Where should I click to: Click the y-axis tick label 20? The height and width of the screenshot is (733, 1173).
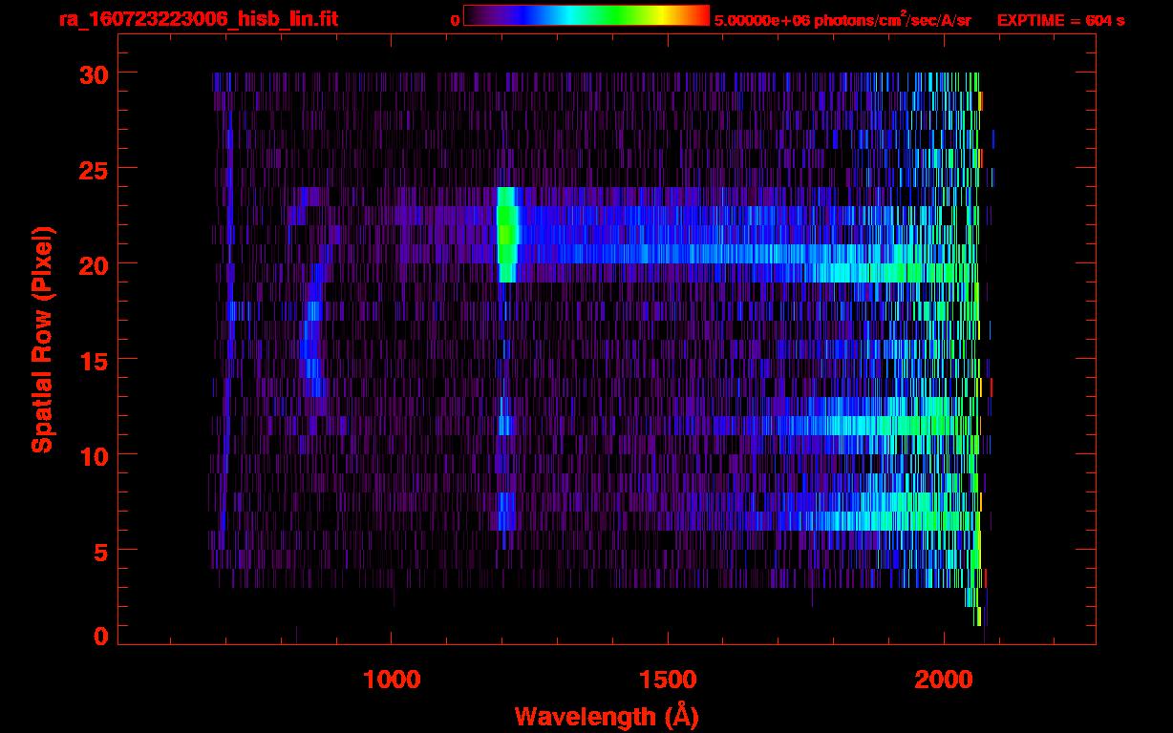95,264
